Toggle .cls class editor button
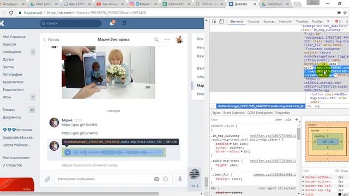The image size is (349, 196). tap(288, 120)
